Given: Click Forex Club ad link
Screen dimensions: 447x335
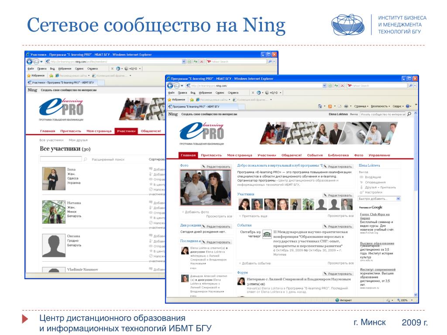Looking at the screenshot, I should [375, 216].
